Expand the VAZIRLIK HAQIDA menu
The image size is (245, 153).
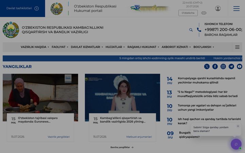pyautogui.click(x=35, y=47)
